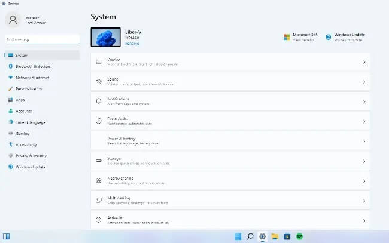Expand the Sound row chevron

[364, 82]
